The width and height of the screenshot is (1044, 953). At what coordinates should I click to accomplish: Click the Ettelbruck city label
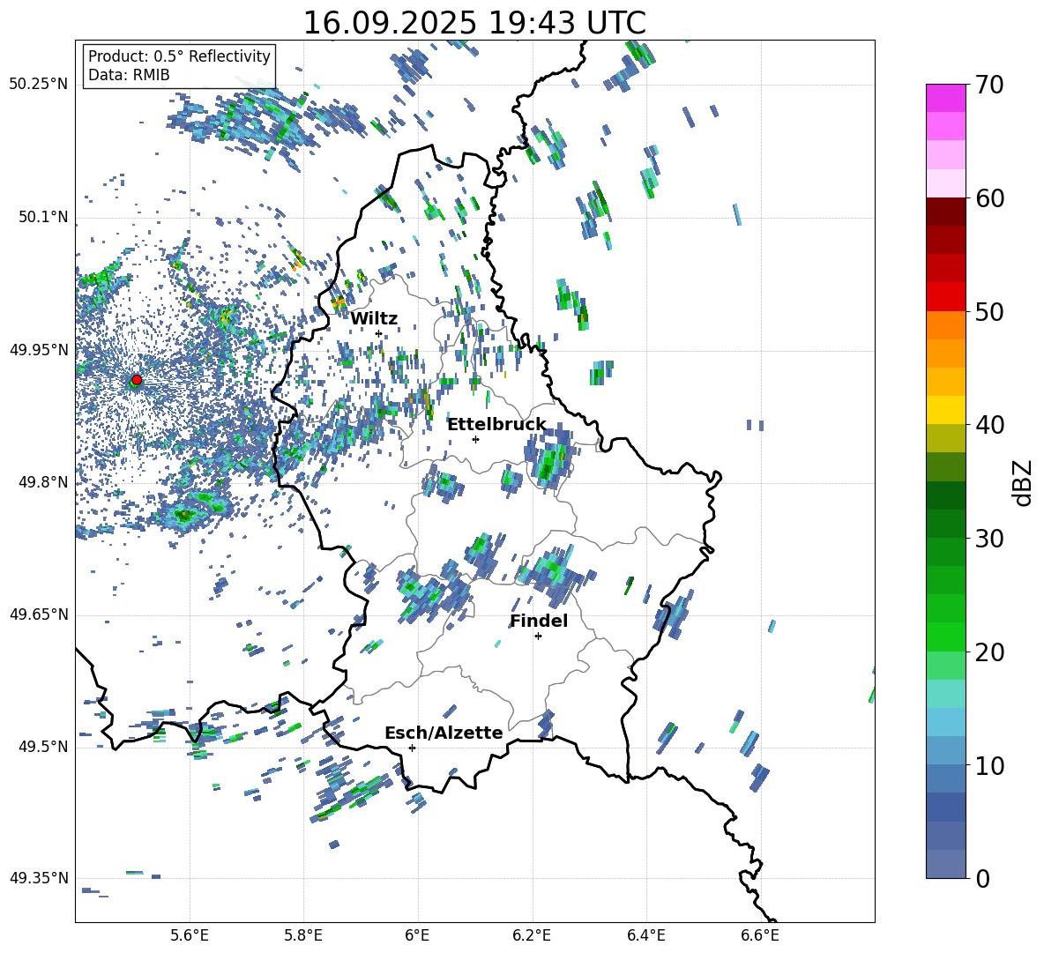pyautogui.click(x=496, y=425)
